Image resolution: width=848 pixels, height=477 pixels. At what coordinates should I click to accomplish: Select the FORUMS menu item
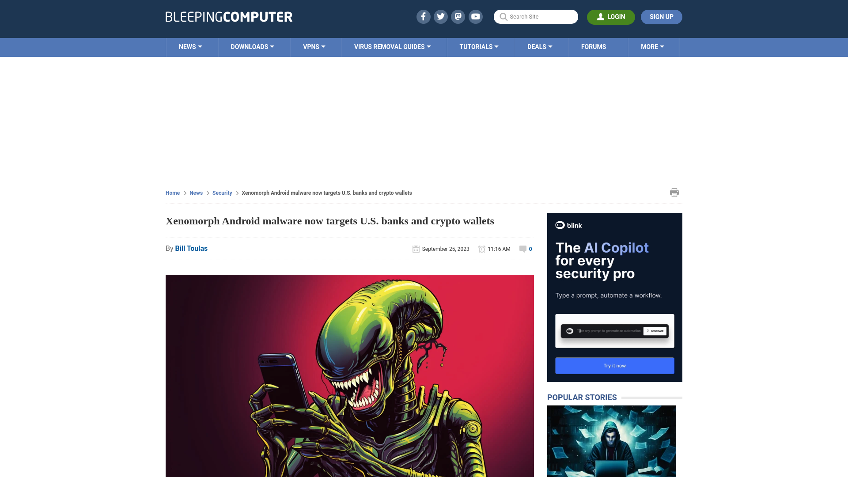[x=594, y=46]
